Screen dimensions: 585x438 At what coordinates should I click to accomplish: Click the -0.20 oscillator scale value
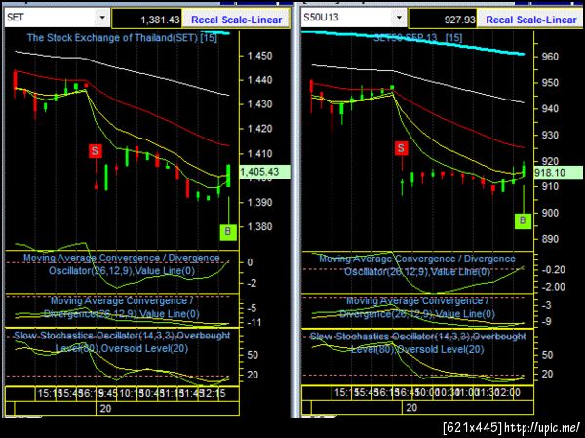click(x=555, y=270)
